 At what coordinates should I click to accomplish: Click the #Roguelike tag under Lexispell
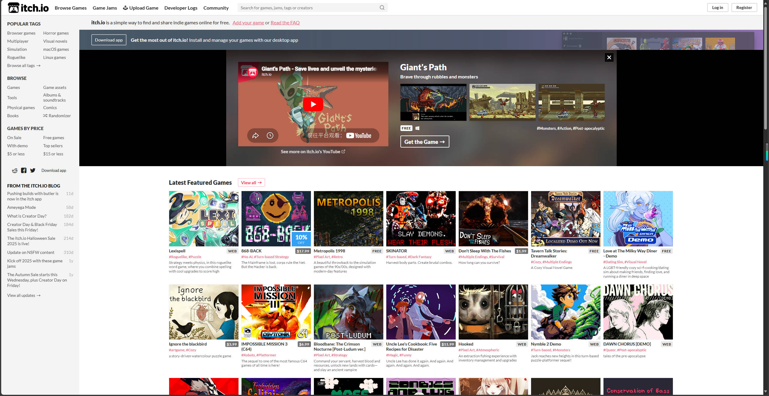[178, 257]
